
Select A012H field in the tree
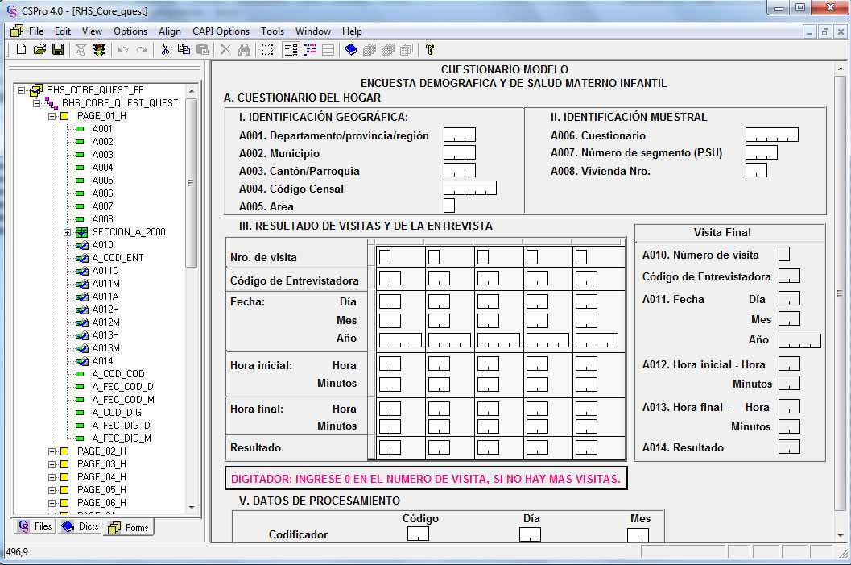[105, 310]
